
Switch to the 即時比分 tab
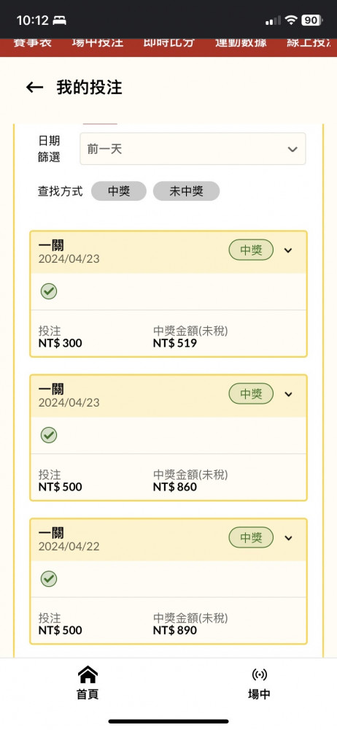pyautogui.click(x=169, y=42)
